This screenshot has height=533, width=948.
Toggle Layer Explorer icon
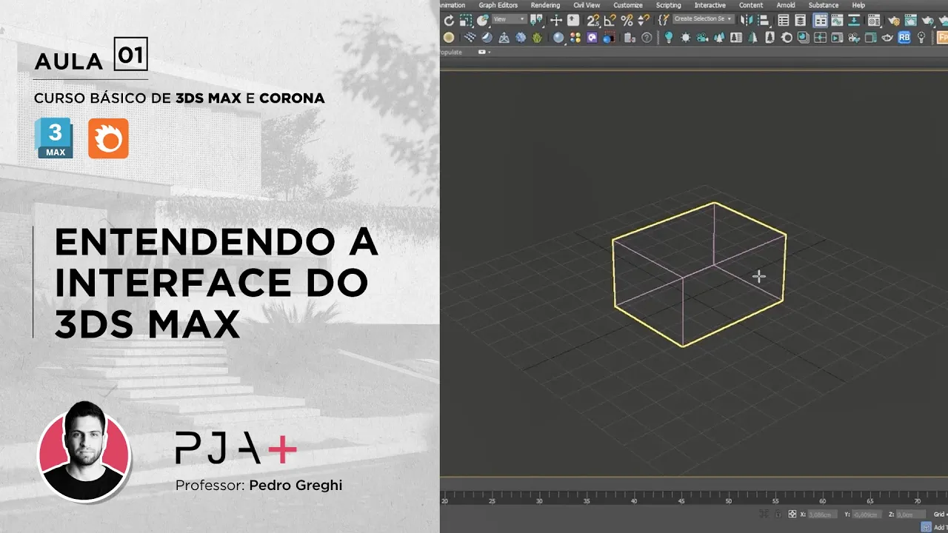[800, 20]
